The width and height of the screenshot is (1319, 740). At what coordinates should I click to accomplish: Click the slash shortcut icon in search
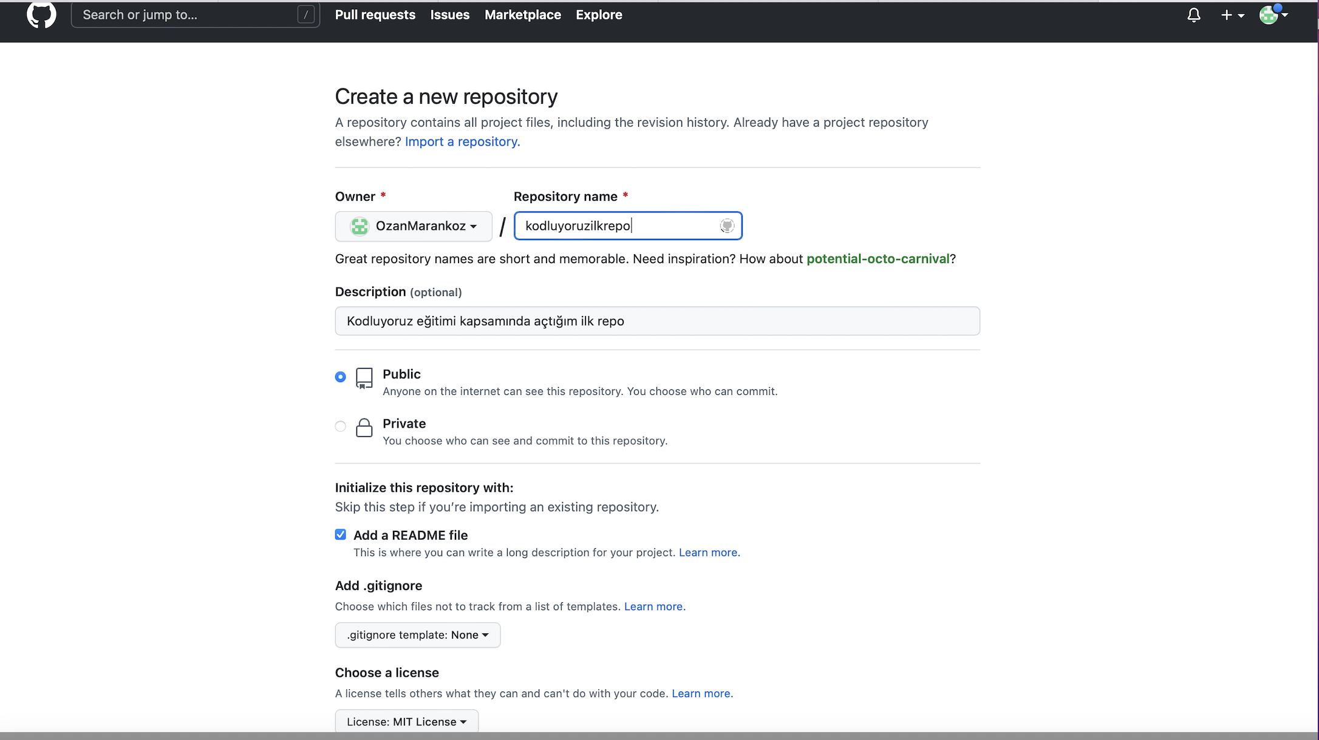coord(306,15)
